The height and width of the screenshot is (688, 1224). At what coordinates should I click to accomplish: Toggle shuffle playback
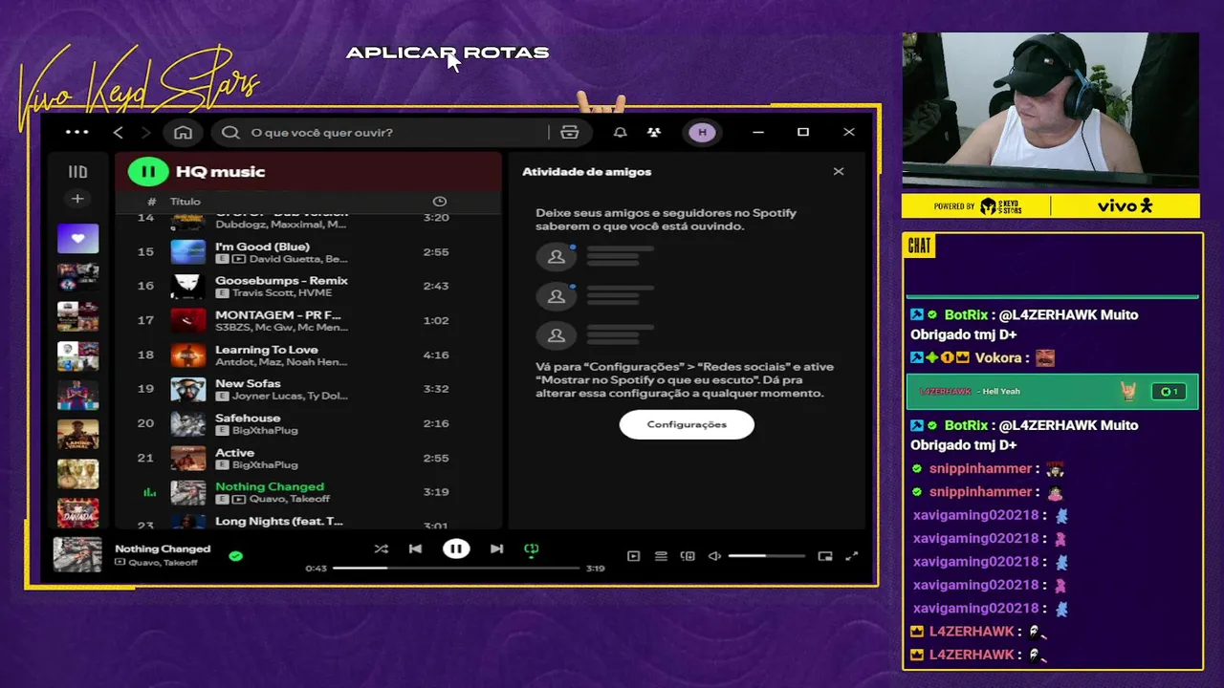382,548
